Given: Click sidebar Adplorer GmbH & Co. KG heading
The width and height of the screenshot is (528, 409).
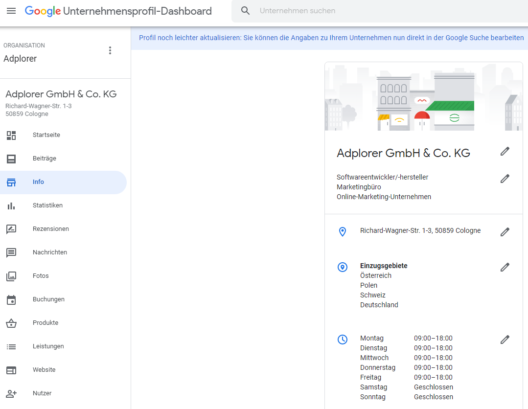Looking at the screenshot, I should click(61, 94).
